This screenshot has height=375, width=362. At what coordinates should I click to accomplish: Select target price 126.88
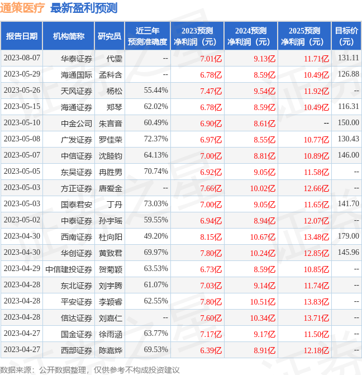[x=349, y=74]
